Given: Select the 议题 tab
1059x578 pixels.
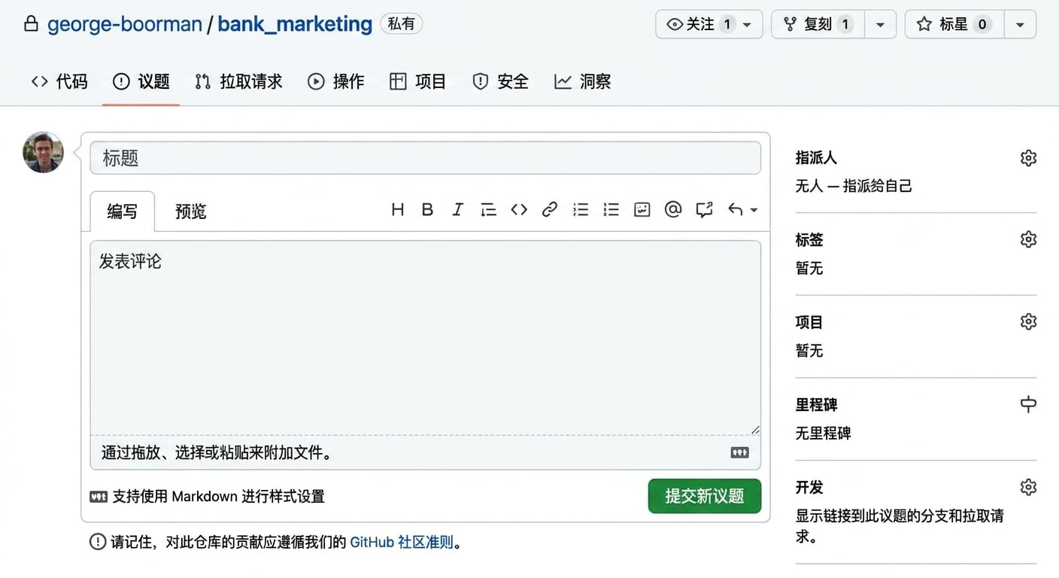Looking at the screenshot, I should [x=141, y=81].
